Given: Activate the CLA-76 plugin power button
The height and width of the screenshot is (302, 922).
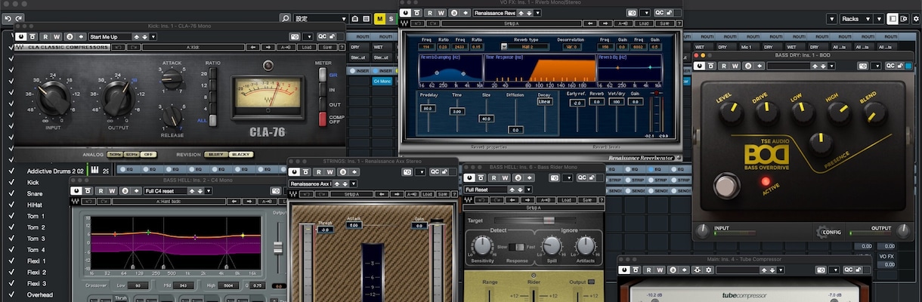Looking at the screenshot, I should 20,36.
